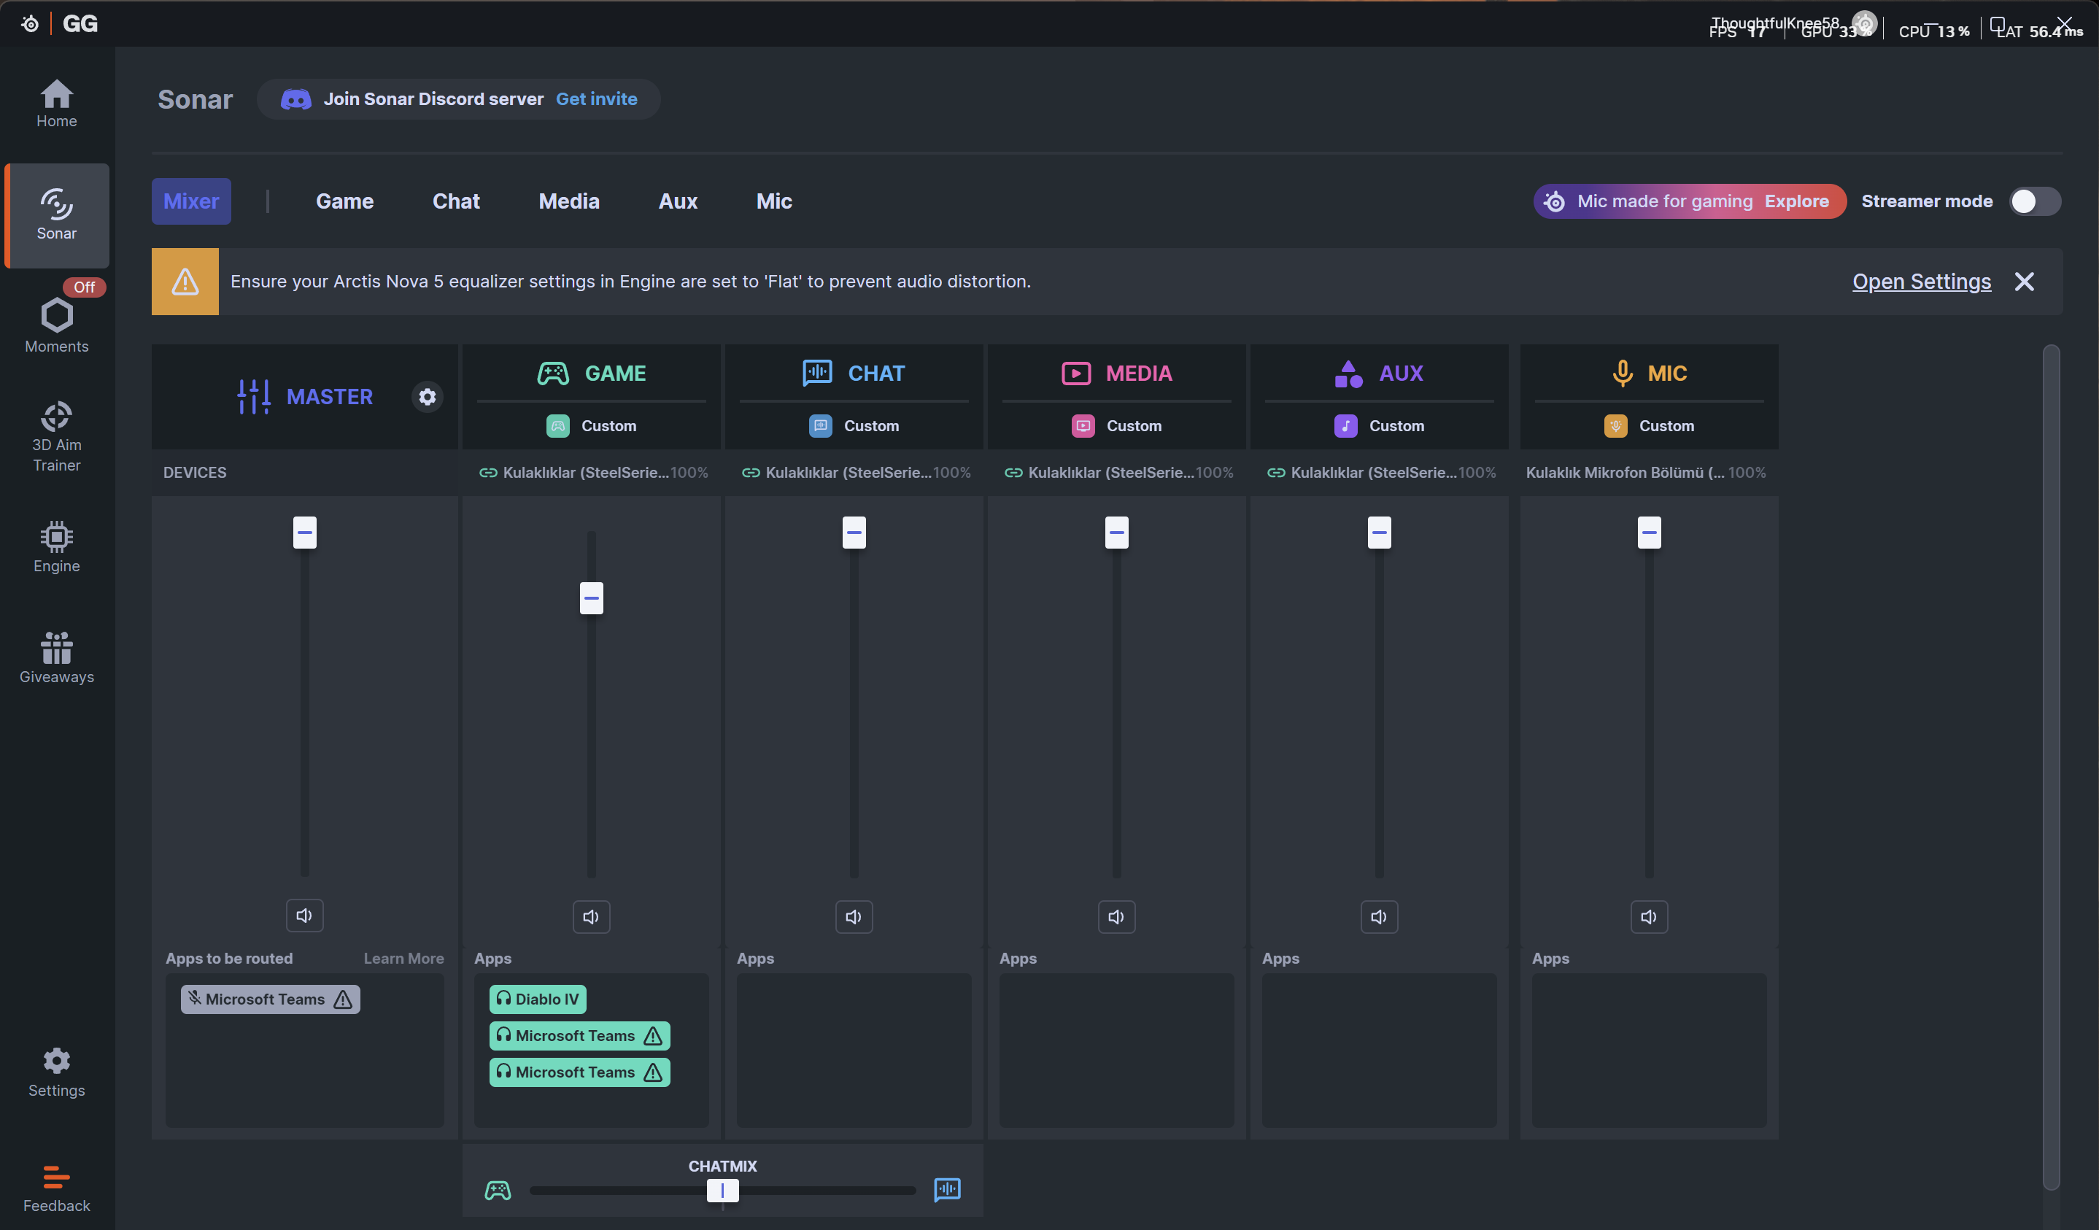Image resolution: width=2099 pixels, height=1230 pixels.
Task: Click the profile avatar in the title bar
Action: pyautogui.click(x=1864, y=23)
